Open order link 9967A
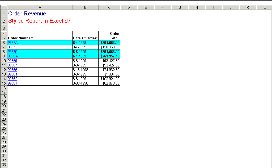This screenshot has height=168, width=272. (x=13, y=43)
